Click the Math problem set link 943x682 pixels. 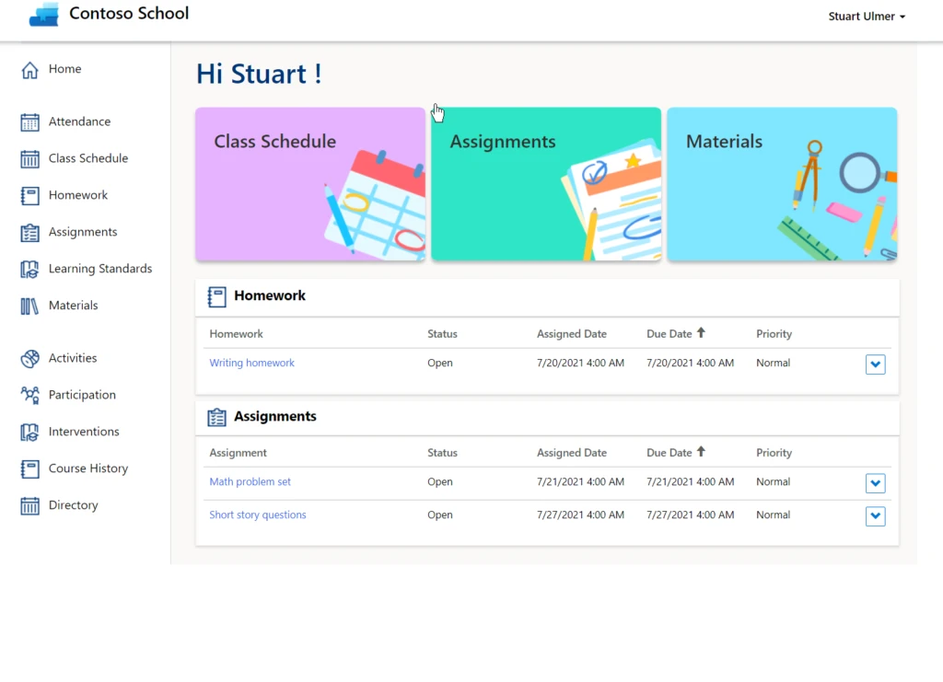tap(250, 481)
